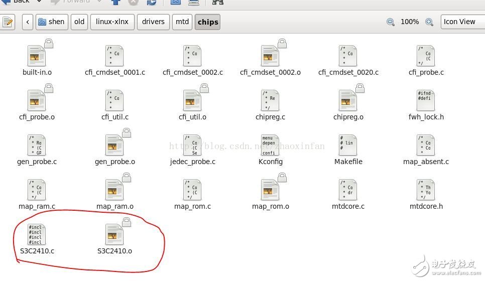The image size is (485, 281).
Task: Select the jedec_probe.c file
Action: (x=192, y=146)
